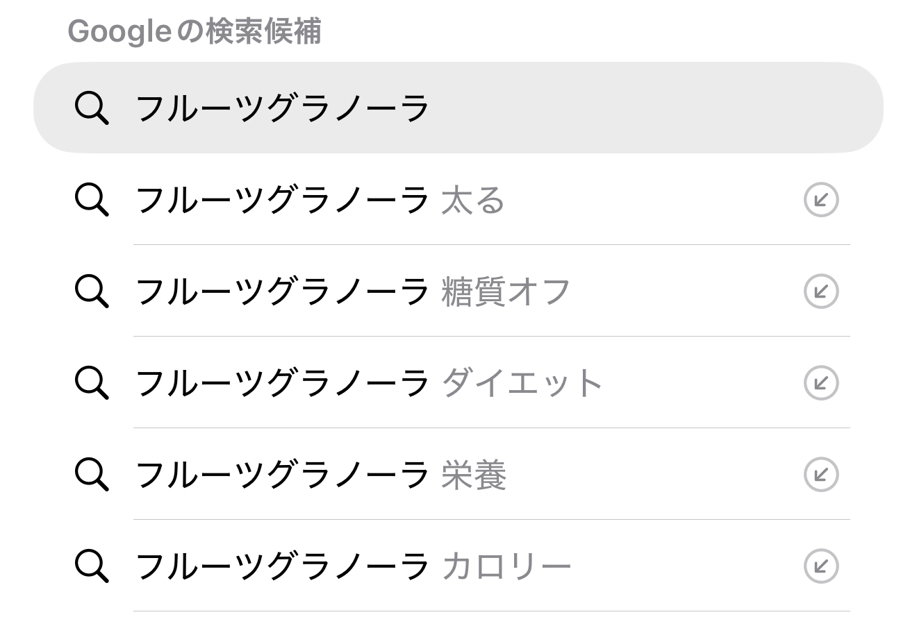Image resolution: width=917 pixels, height=617 pixels.
Task: Click search icon next to 糖質オフ suggestion
Action: tap(92, 291)
